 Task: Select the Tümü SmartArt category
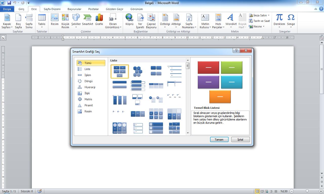click(x=91, y=63)
